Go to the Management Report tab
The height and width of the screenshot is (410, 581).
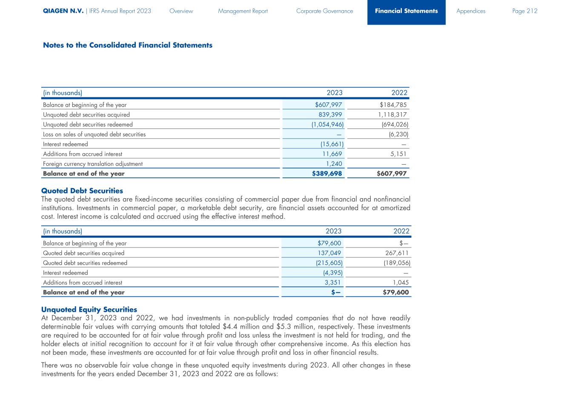tap(243, 11)
